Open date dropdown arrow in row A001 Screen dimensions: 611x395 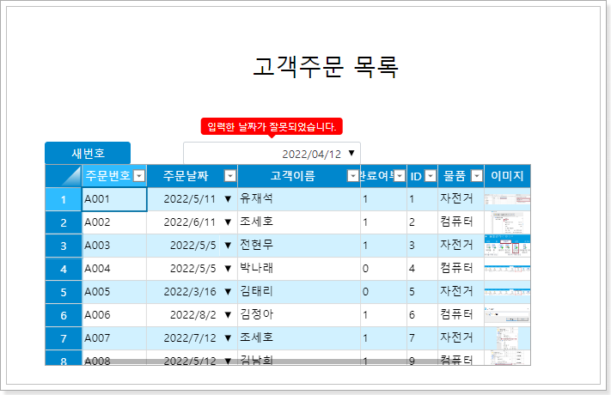point(228,199)
